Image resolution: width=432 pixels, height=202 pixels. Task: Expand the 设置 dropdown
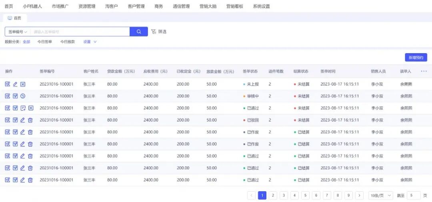[90, 42]
